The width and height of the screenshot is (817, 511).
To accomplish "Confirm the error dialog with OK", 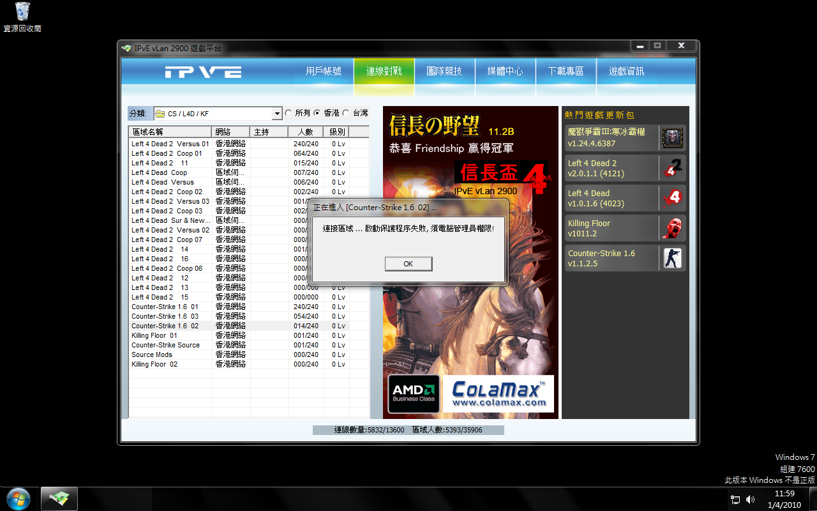I will tap(408, 264).
